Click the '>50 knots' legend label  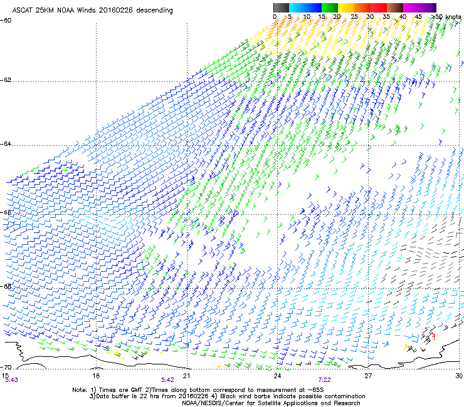point(446,17)
